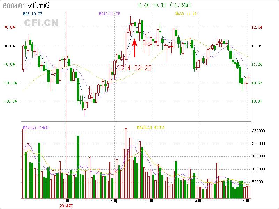The height and width of the screenshot is (209, 279).
Task: Click the red arrow marker on the chart
Action: click(135, 48)
